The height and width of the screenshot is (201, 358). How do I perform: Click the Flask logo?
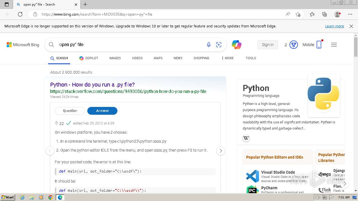[325, 190]
